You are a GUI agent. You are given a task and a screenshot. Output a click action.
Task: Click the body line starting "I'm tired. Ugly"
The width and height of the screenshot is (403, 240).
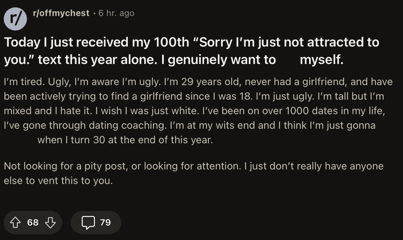[x=198, y=82]
